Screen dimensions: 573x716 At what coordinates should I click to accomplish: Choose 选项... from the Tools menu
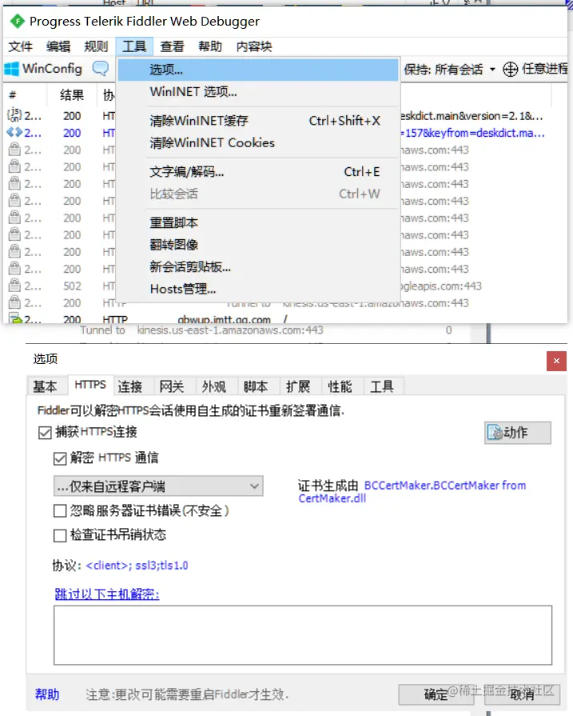point(258,70)
